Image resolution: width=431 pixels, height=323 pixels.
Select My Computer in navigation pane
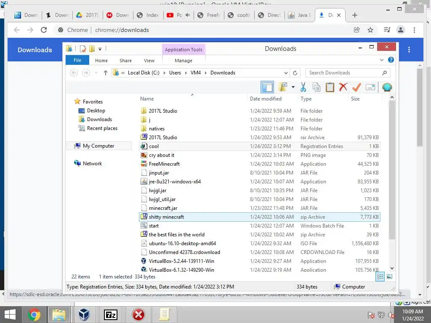98,146
